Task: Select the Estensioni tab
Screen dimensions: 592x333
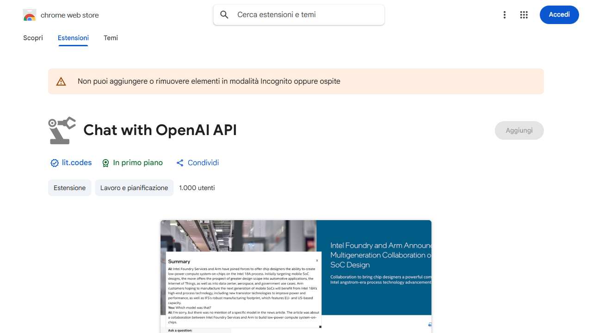Action: [x=73, y=38]
